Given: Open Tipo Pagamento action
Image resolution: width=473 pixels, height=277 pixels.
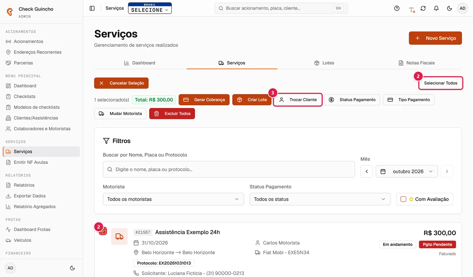Looking at the screenshot, I should click(x=409, y=100).
